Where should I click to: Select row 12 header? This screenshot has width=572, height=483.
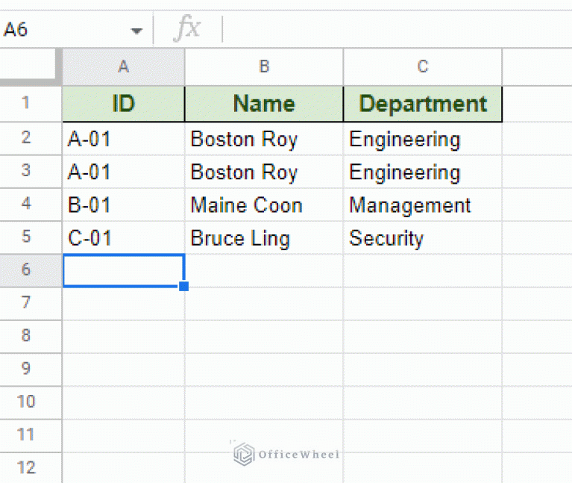point(27,467)
